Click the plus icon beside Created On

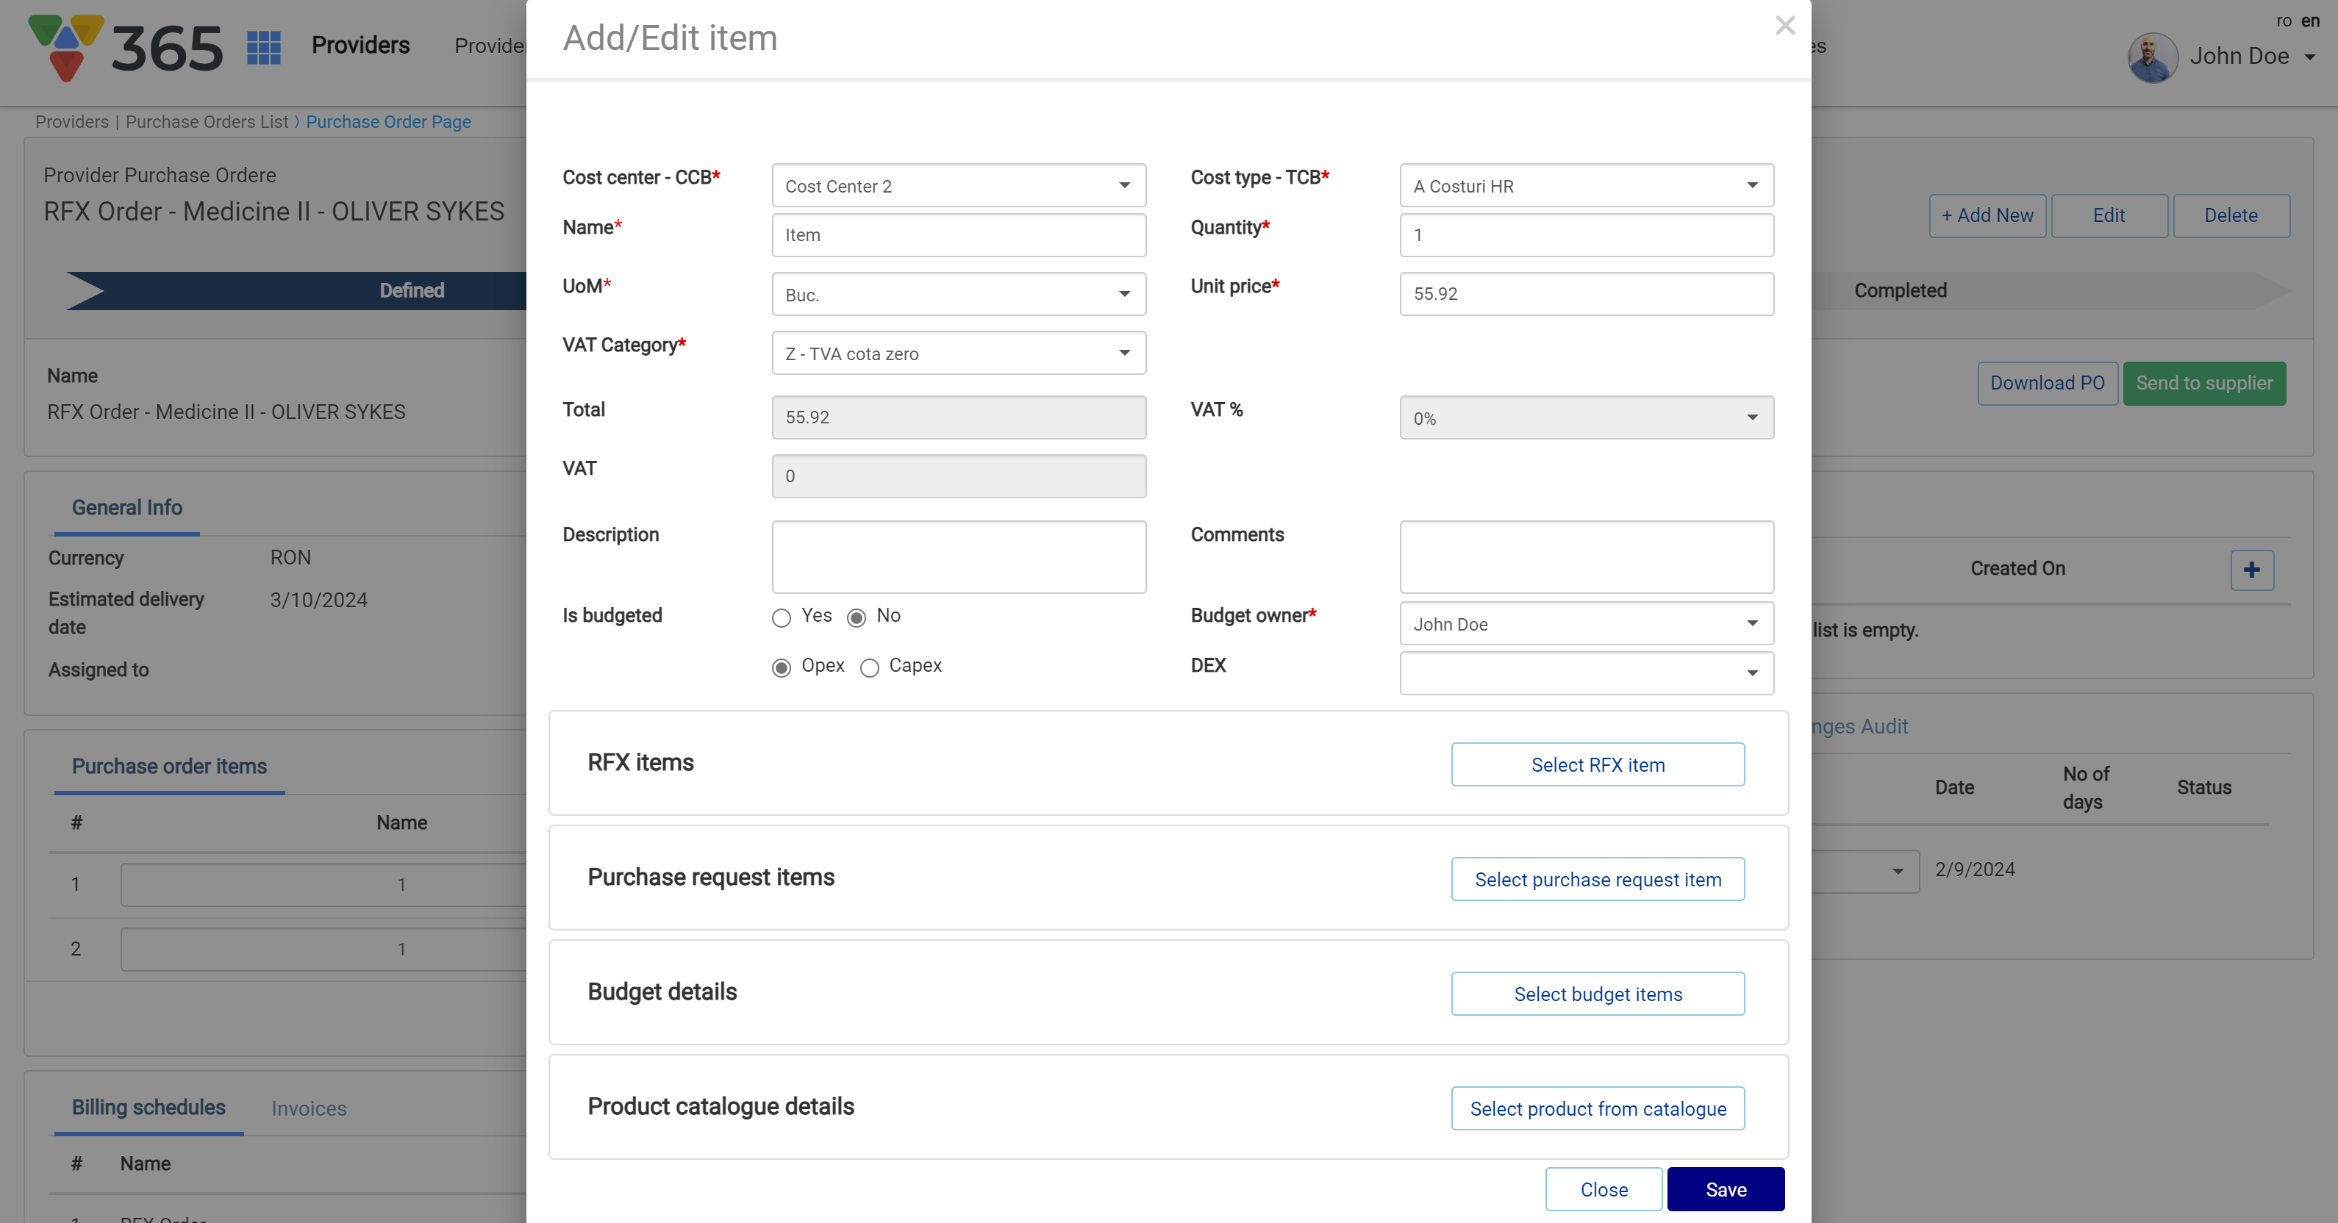(x=2251, y=570)
